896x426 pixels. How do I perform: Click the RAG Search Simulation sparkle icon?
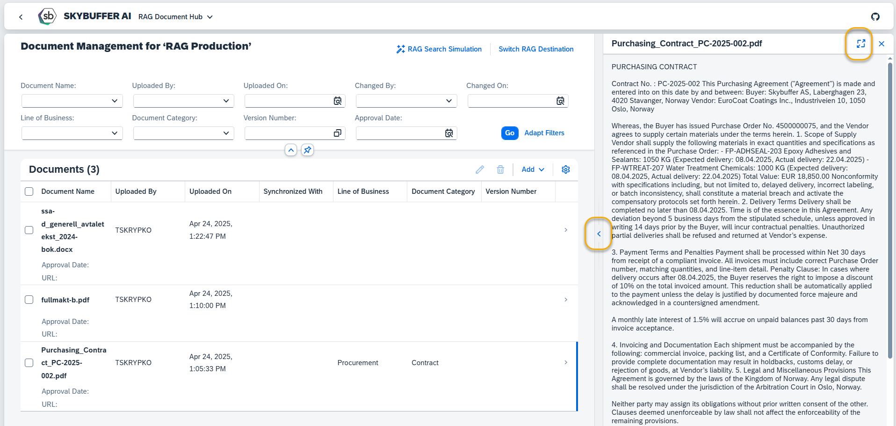[401, 49]
